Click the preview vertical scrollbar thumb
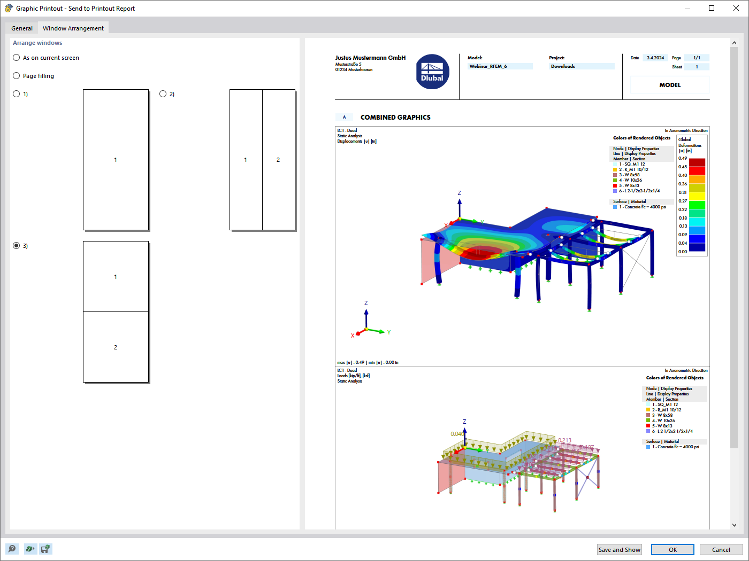This screenshot has height=561, width=749. [x=734, y=248]
